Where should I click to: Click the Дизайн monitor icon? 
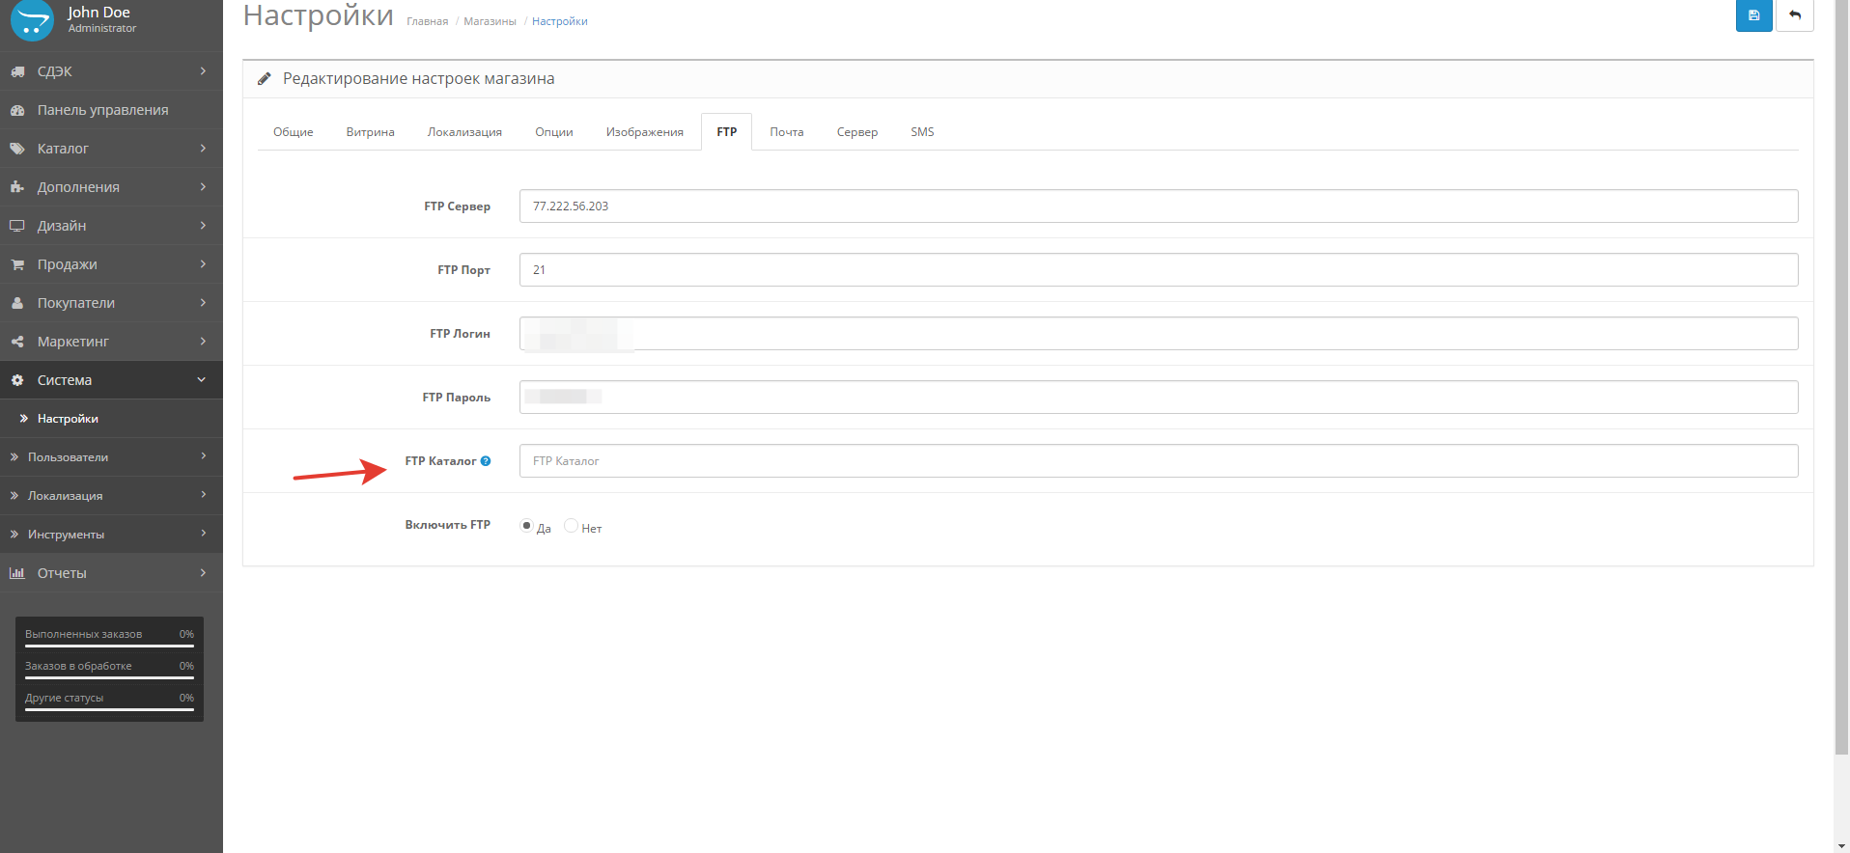(x=17, y=226)
